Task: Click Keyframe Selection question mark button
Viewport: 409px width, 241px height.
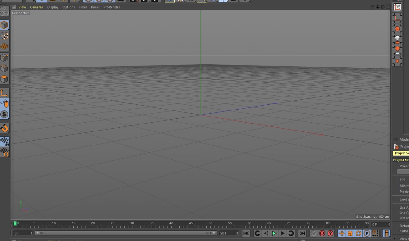Action: click(x=330, y=233)
